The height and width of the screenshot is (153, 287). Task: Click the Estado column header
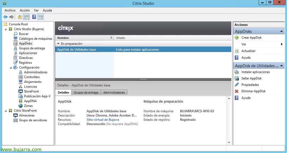coord(173,38)
